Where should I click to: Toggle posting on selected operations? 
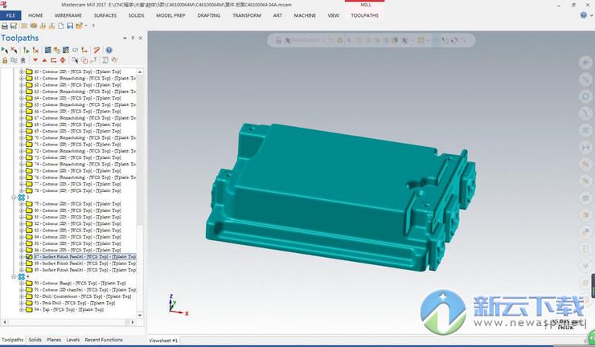(23, 60)
